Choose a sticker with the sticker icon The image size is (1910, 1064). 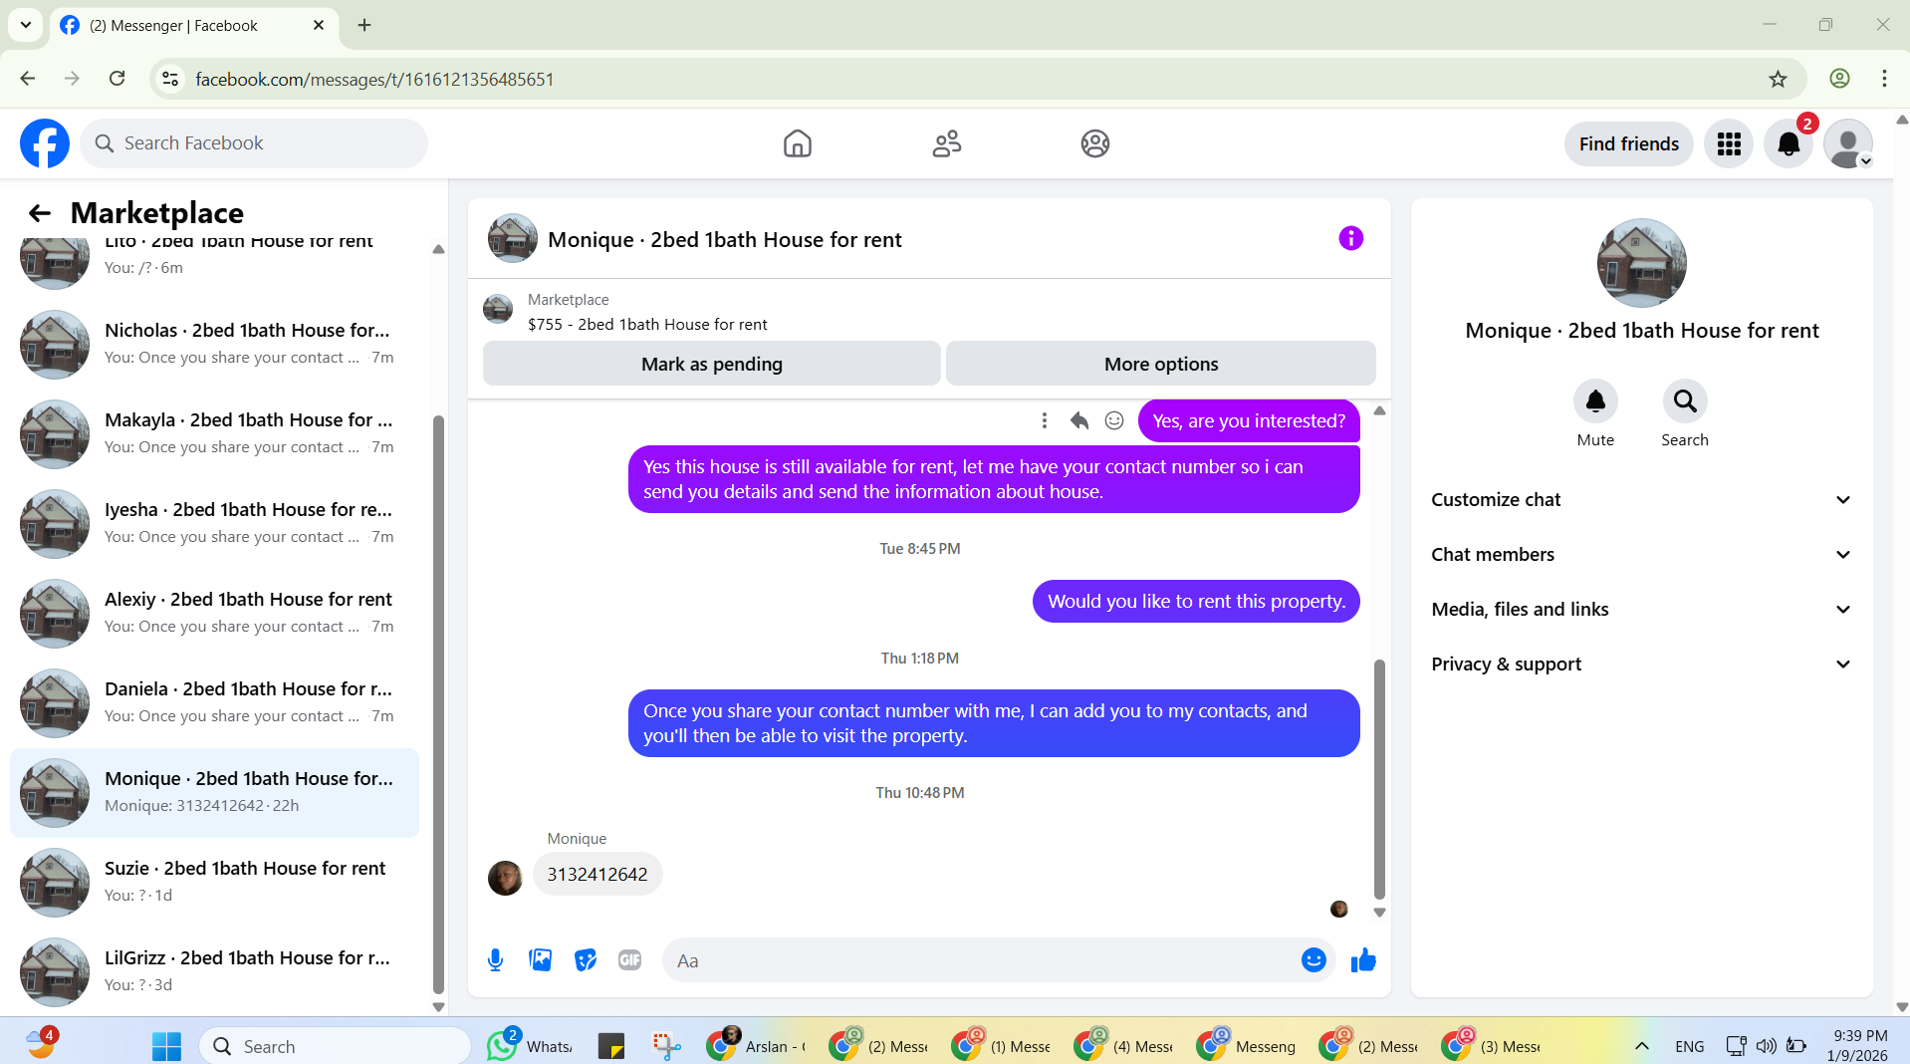point(586,960)
